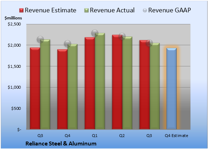Click the GAAP marker above Q1 bars
This screenshot has width=208, height=149.
pyautogui.click(x=95, y=33)
